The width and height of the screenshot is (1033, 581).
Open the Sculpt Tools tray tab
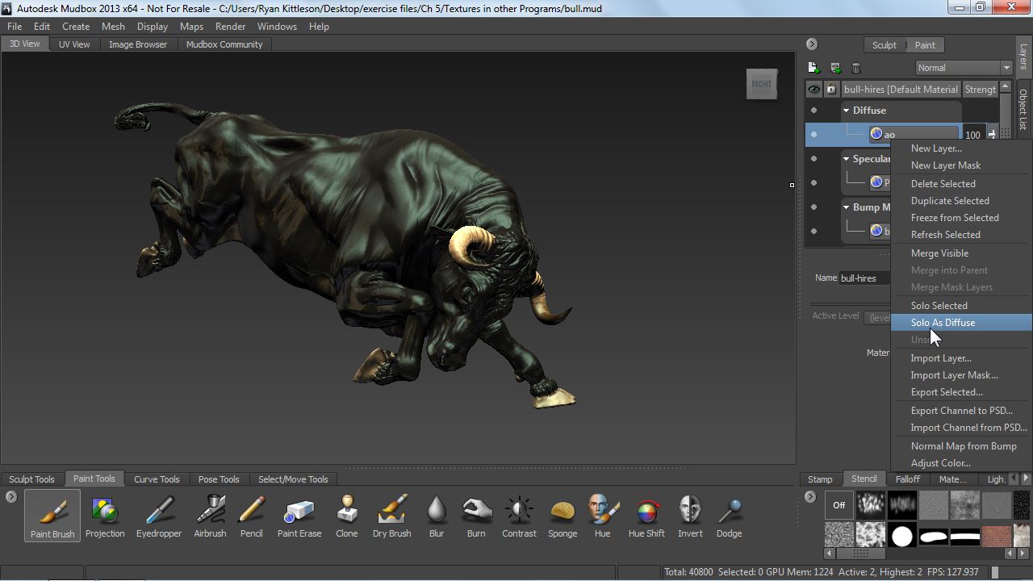coord(31,479)
